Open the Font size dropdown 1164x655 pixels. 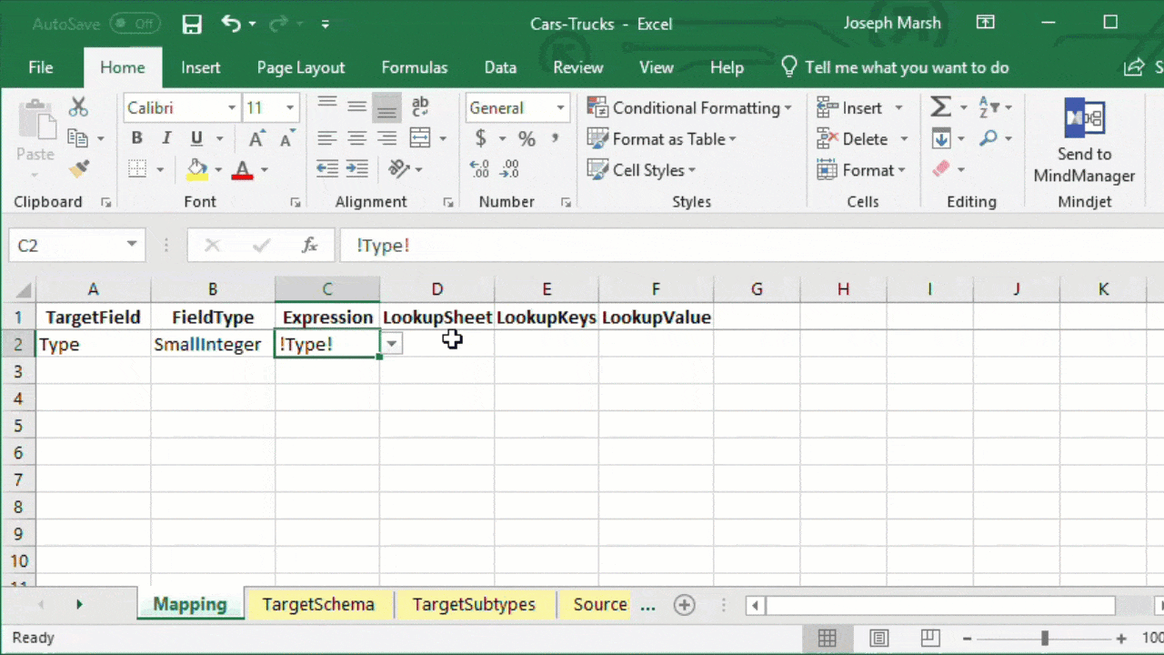click(290, 108)
